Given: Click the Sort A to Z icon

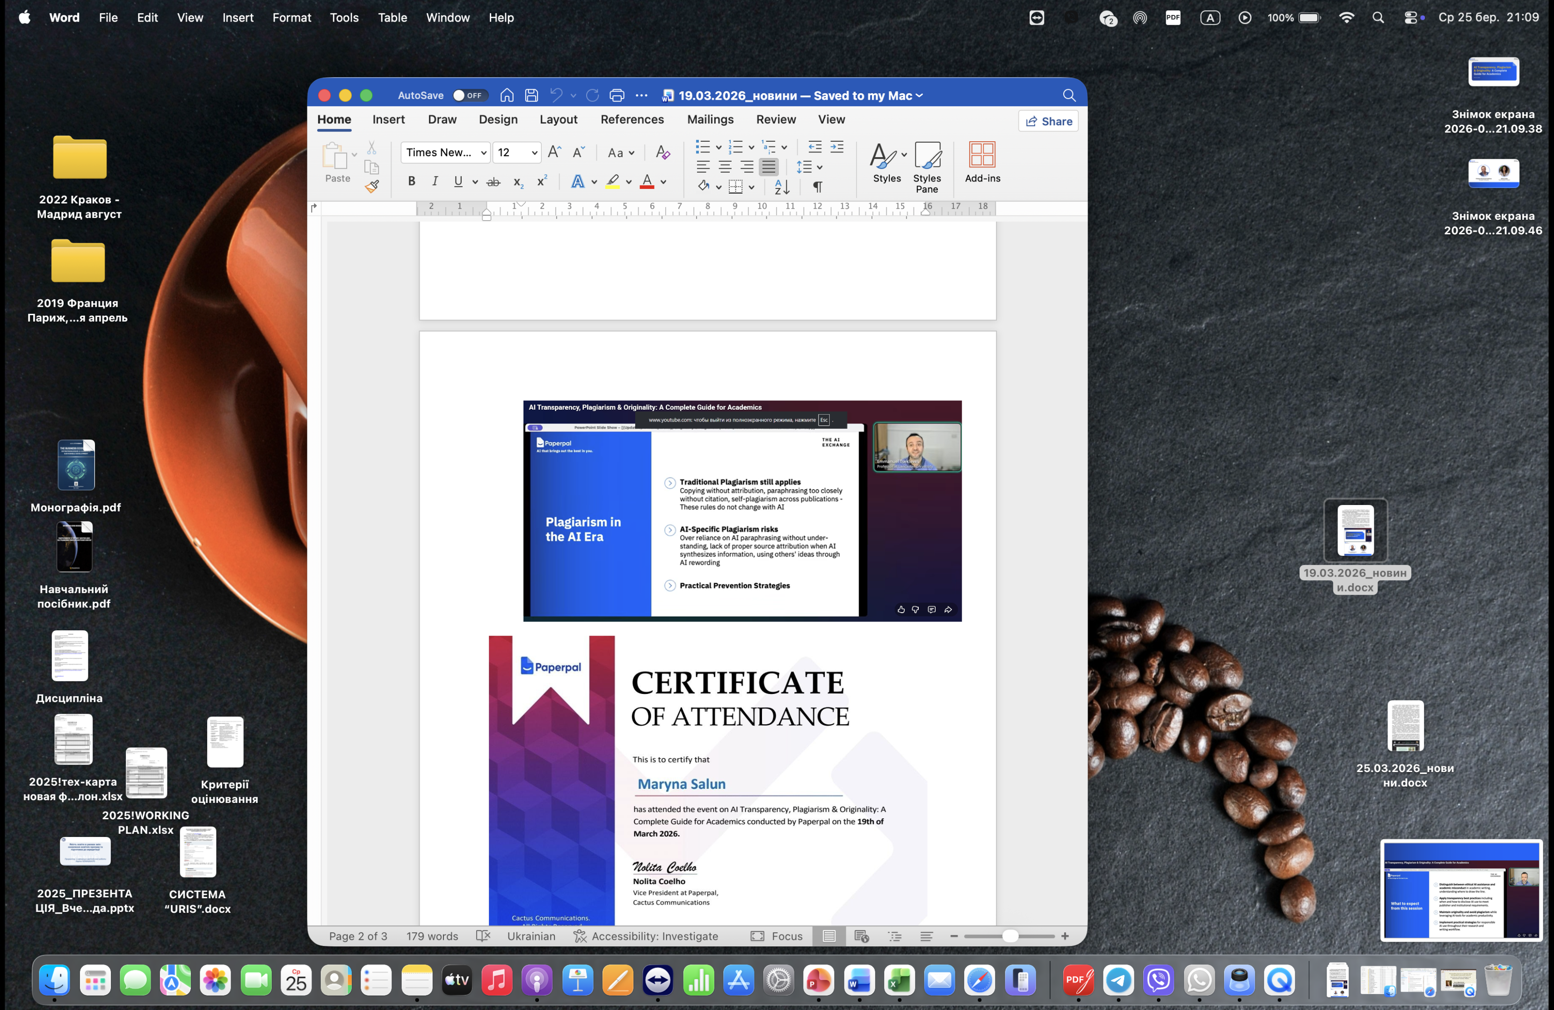Looking at the screenshot, I should [x=782, y=187].
